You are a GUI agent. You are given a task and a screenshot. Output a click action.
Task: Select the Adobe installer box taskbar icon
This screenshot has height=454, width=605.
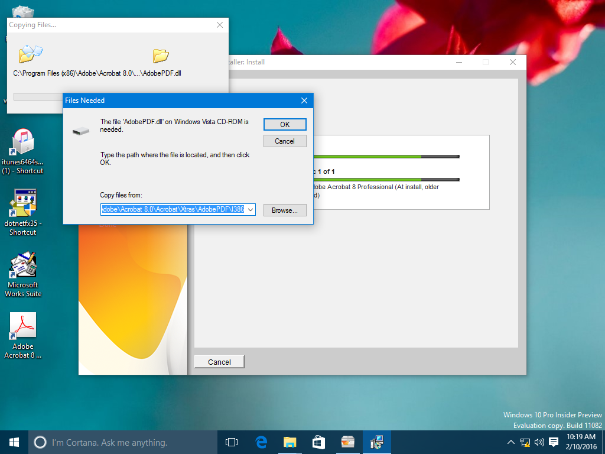[347, 442]
